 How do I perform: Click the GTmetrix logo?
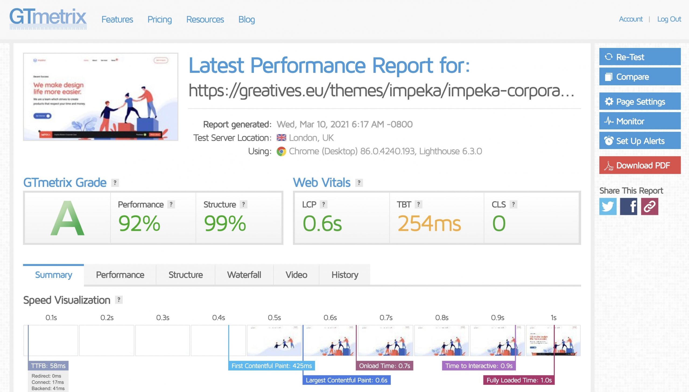coord(48,18)
